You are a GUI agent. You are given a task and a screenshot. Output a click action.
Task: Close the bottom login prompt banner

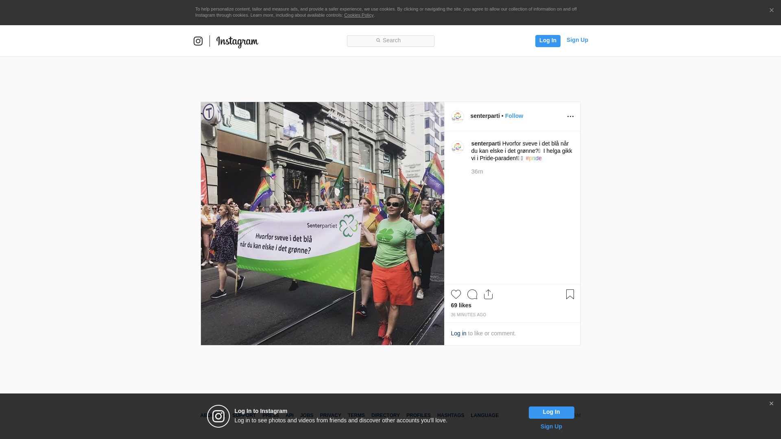point(771,404)
